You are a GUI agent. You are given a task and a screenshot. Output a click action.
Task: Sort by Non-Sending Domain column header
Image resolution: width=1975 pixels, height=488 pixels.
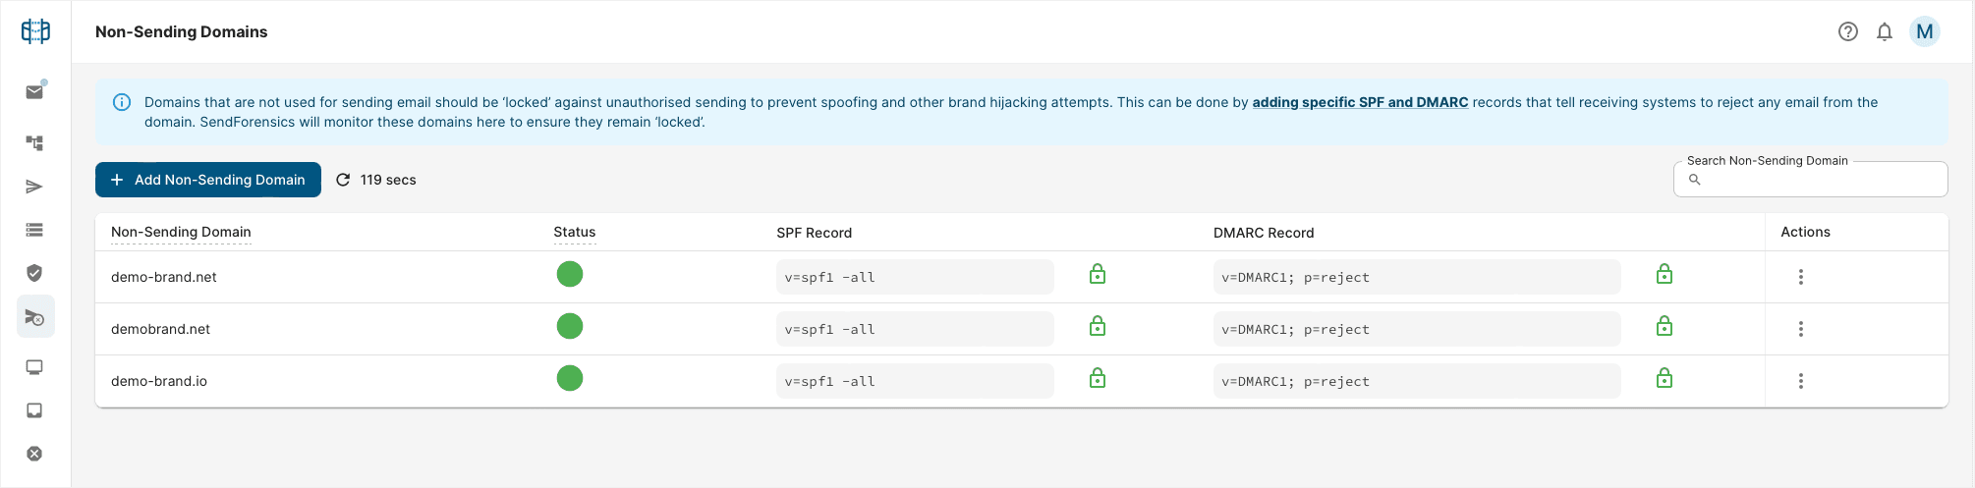coord(181,233)
